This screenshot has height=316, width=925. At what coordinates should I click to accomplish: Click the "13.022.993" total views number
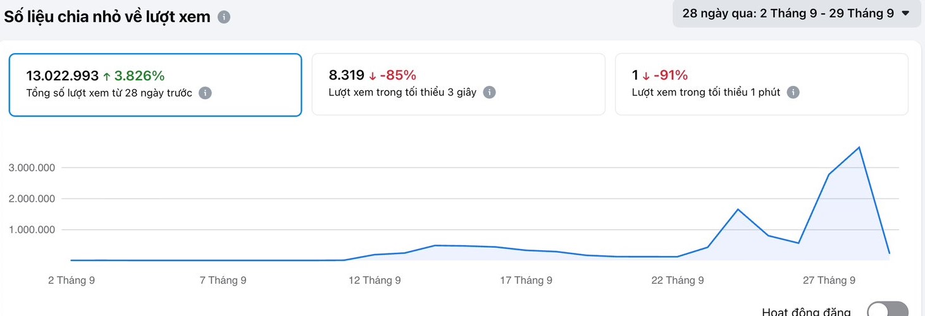[62, 76]
